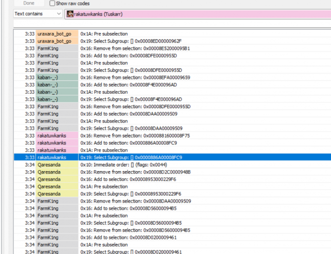
Task: Open the Text contains dropdown
Action: coord(38,14)
